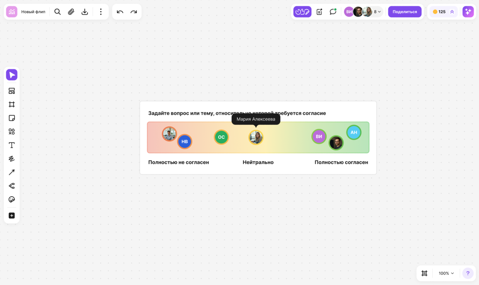Click the Полностью не согласен label
The image size is (479, 285).
click(x=179, y=162)
